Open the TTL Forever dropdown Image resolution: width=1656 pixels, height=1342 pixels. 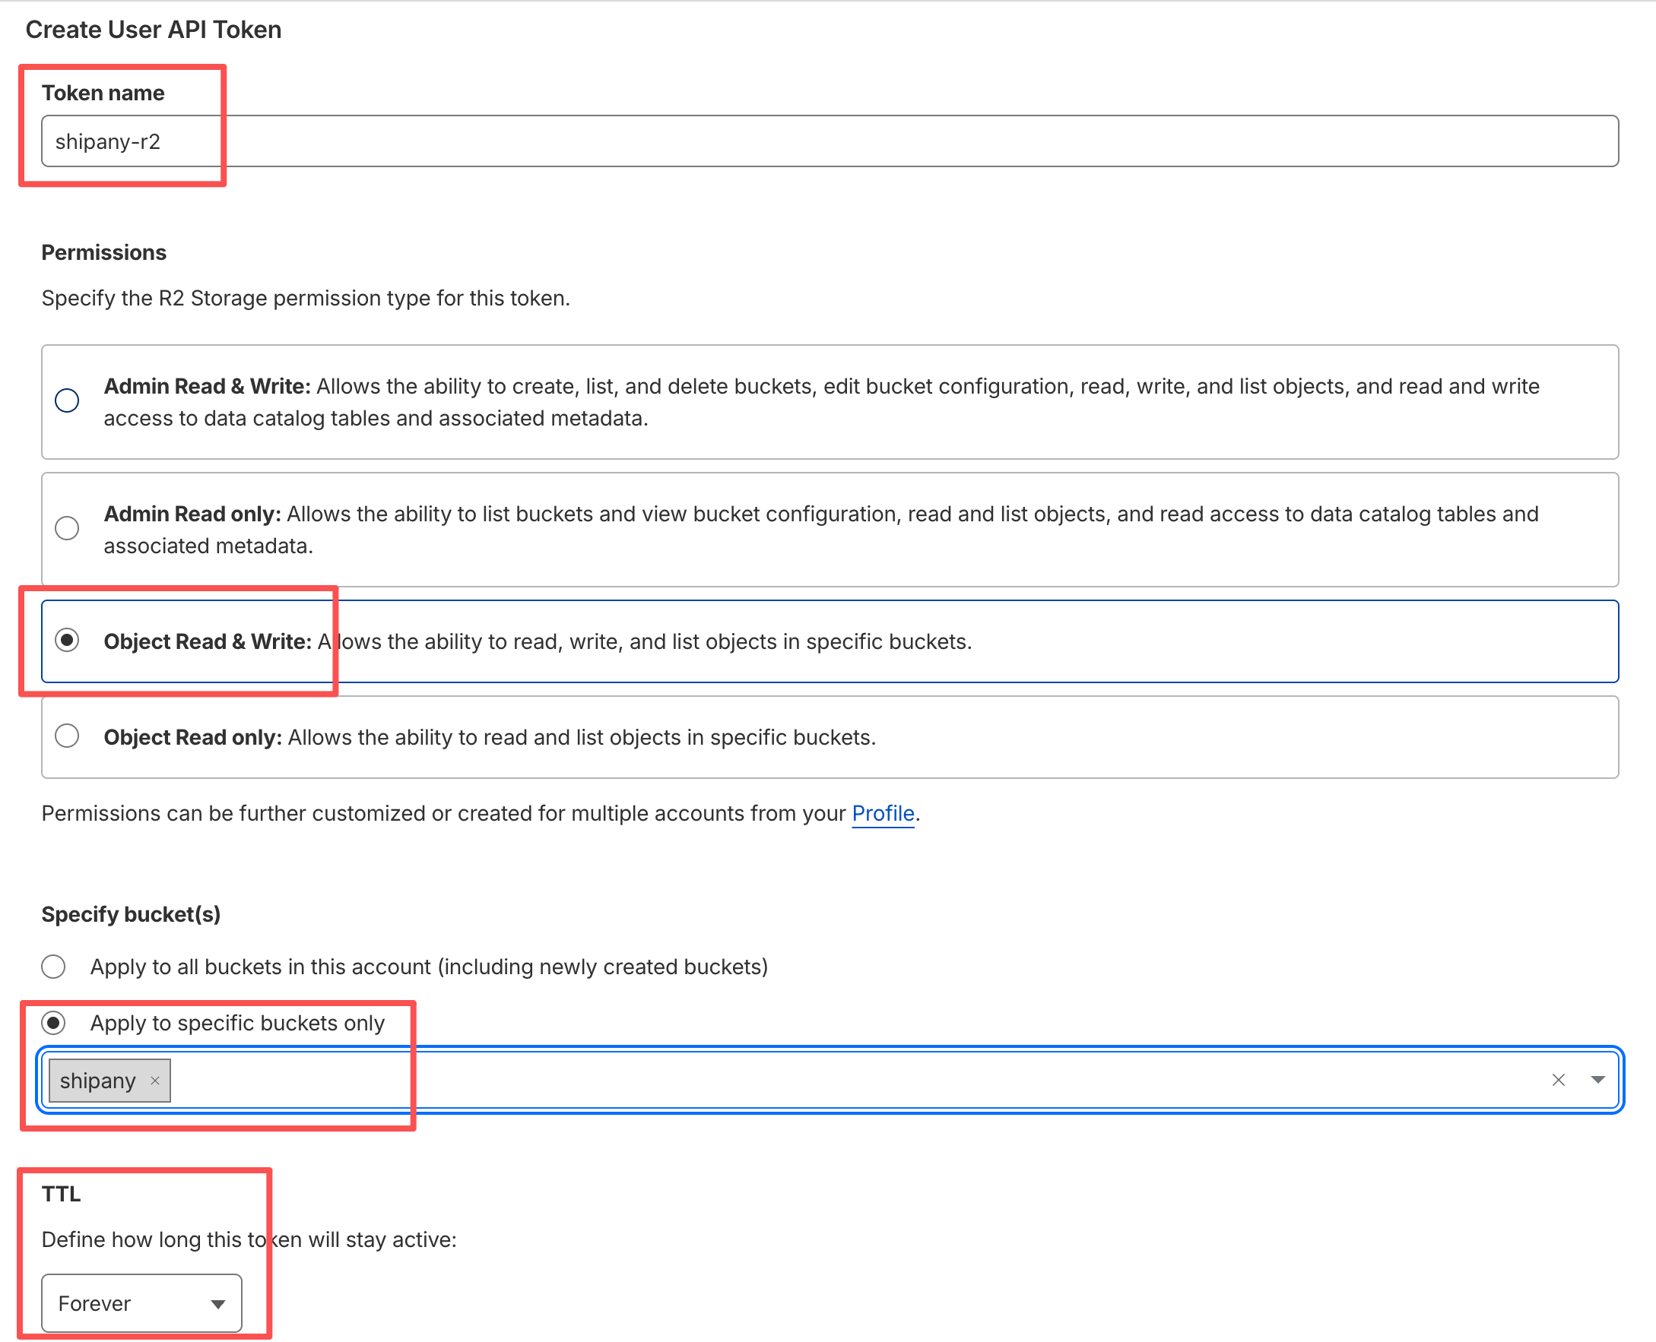pos(217,1304)
